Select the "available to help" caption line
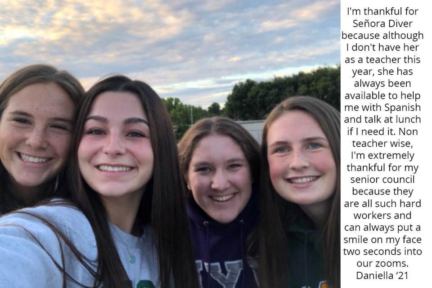Screen dimensions: 432x288 point(382,96)
